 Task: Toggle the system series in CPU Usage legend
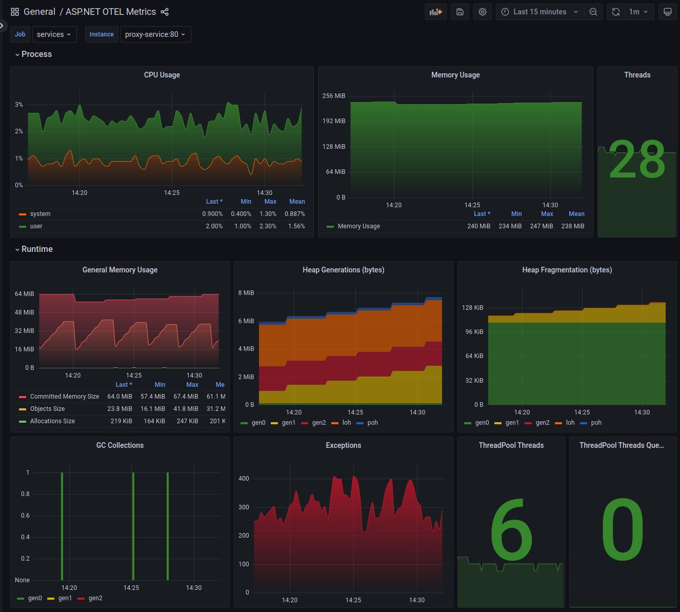tap(40, 214)
